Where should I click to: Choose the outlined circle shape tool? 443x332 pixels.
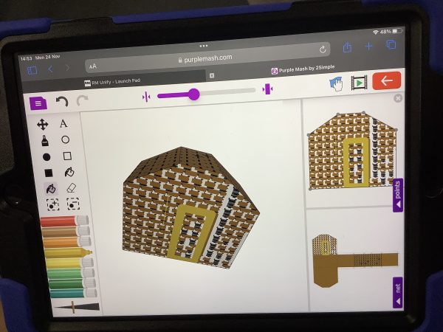(x=66, y=139)
